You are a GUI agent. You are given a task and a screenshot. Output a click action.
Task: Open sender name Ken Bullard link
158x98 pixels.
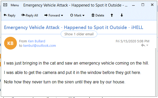click(x=36, y=41)
